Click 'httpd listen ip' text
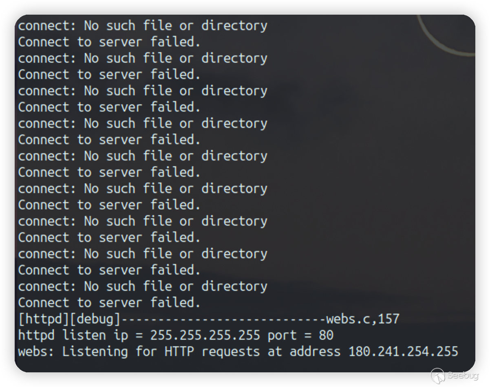The width and height of the screenshot is (490, 387). [x=73, y=335]
